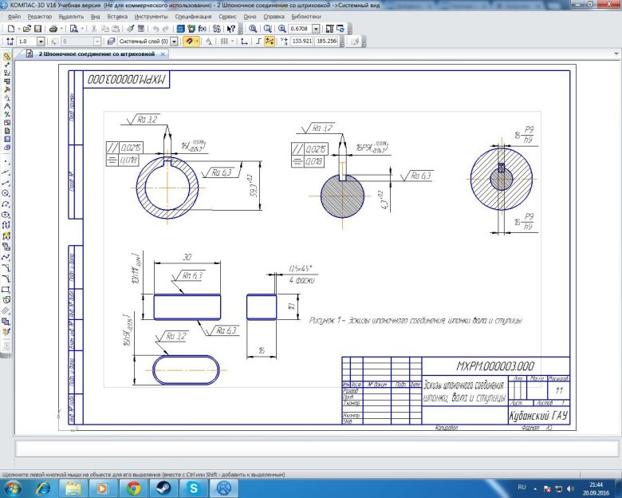Select the Rectangle drawing tool
This screenshot has width=622, height=498.
coord(7,289)
